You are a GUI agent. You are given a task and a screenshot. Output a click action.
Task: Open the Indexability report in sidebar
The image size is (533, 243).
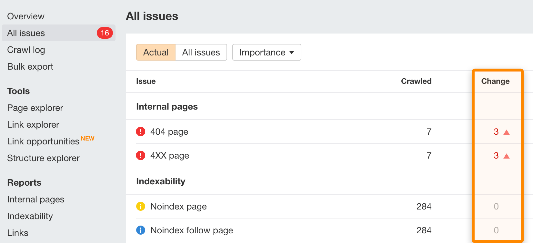click(30, 216)
